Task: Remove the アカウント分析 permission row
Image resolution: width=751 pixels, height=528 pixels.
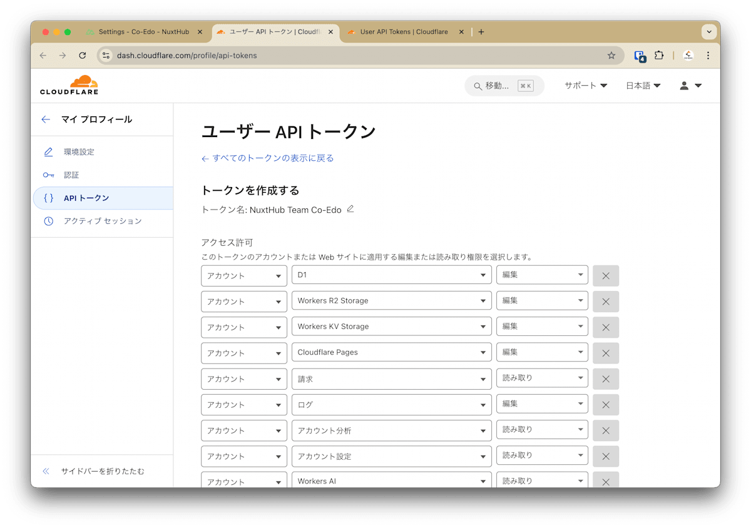Action: point(606,430)
